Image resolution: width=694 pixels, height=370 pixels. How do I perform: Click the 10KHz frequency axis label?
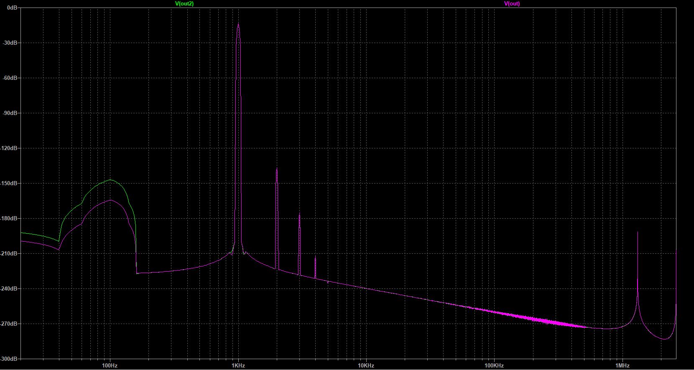(366, 365)
